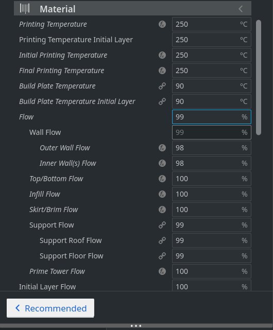
Task: Click the Wall Flow value field
Action: point(212,132)
